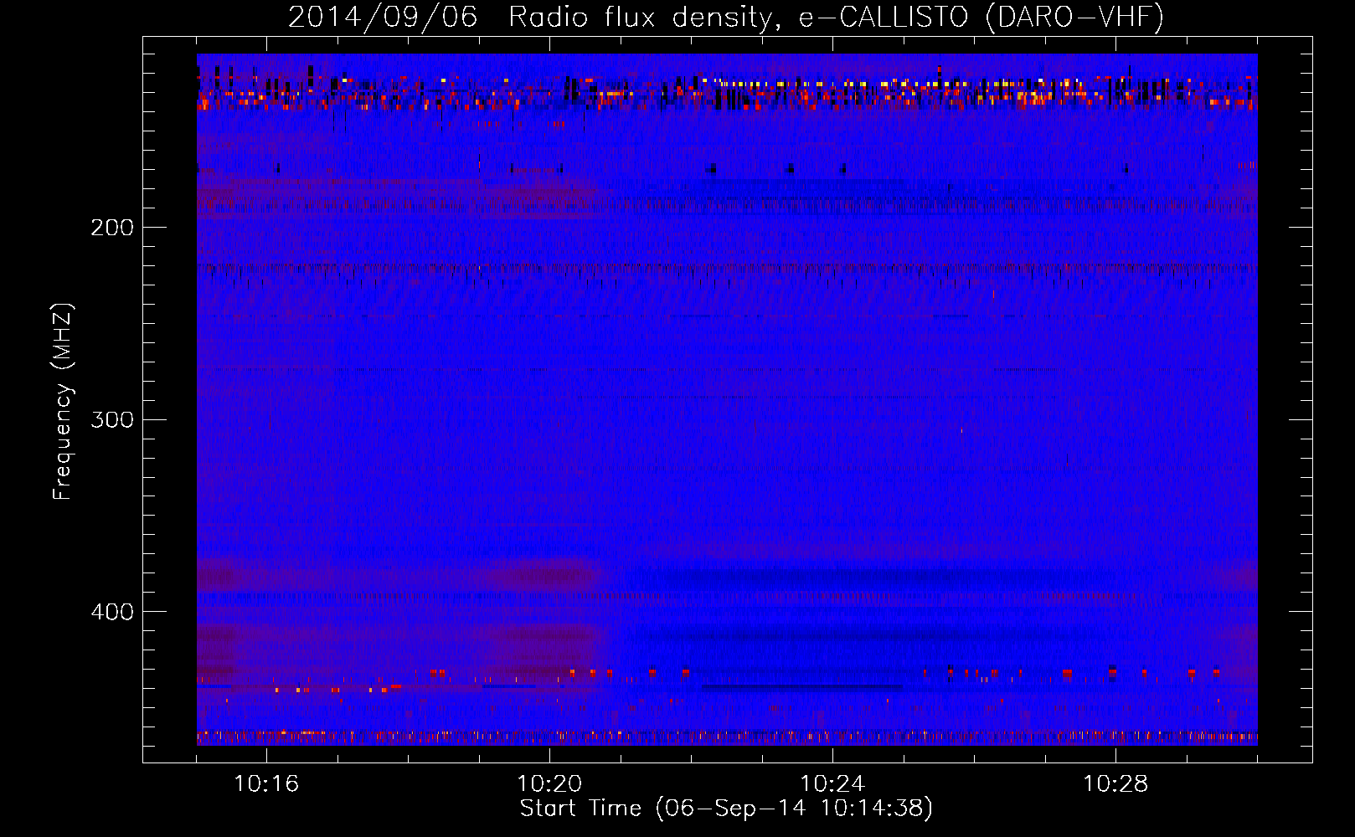Click the 300 frequency tick label
This screenshot has height=837, width=1355.
click(111, 419)
